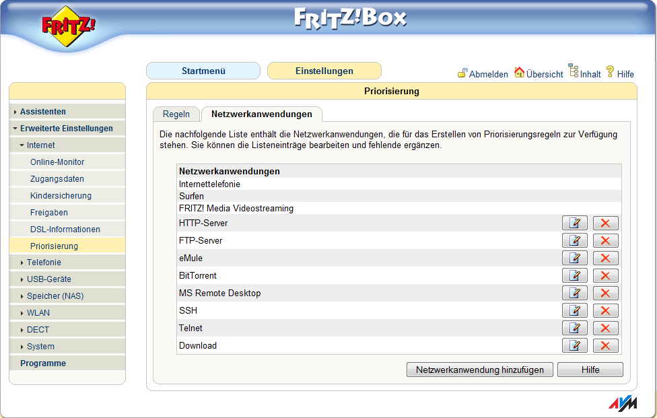Click the Netzwerkanwendung hinzufügen button
This screenshot has width=657, height=418.
click(x=479, y=369)
